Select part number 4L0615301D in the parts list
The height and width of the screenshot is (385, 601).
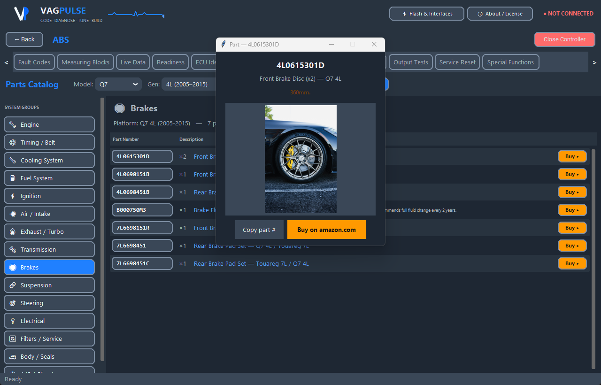(x=142, y=156)
